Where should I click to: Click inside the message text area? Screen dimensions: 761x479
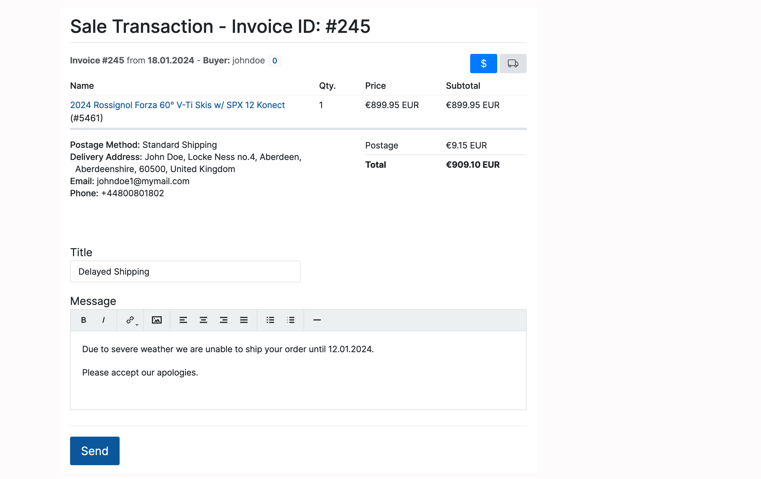pos(298,370)
